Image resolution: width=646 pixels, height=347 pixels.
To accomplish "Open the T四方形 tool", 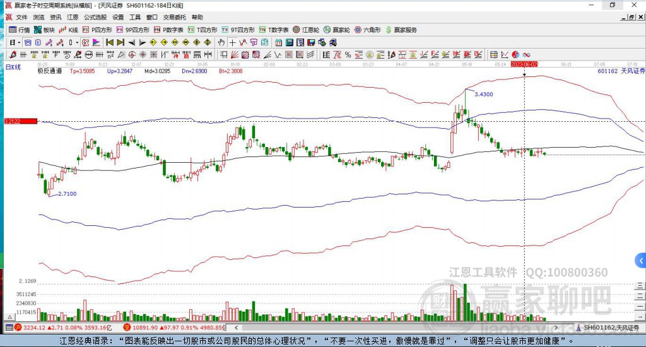I will (x=203, y=30).
